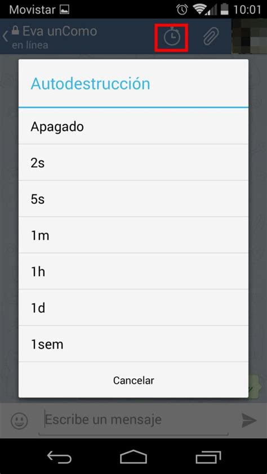Image resolution: width=267 pixels, height=474 pixels.
Task: Choose the 2s self-destruct option
Action: click(133, 163)
